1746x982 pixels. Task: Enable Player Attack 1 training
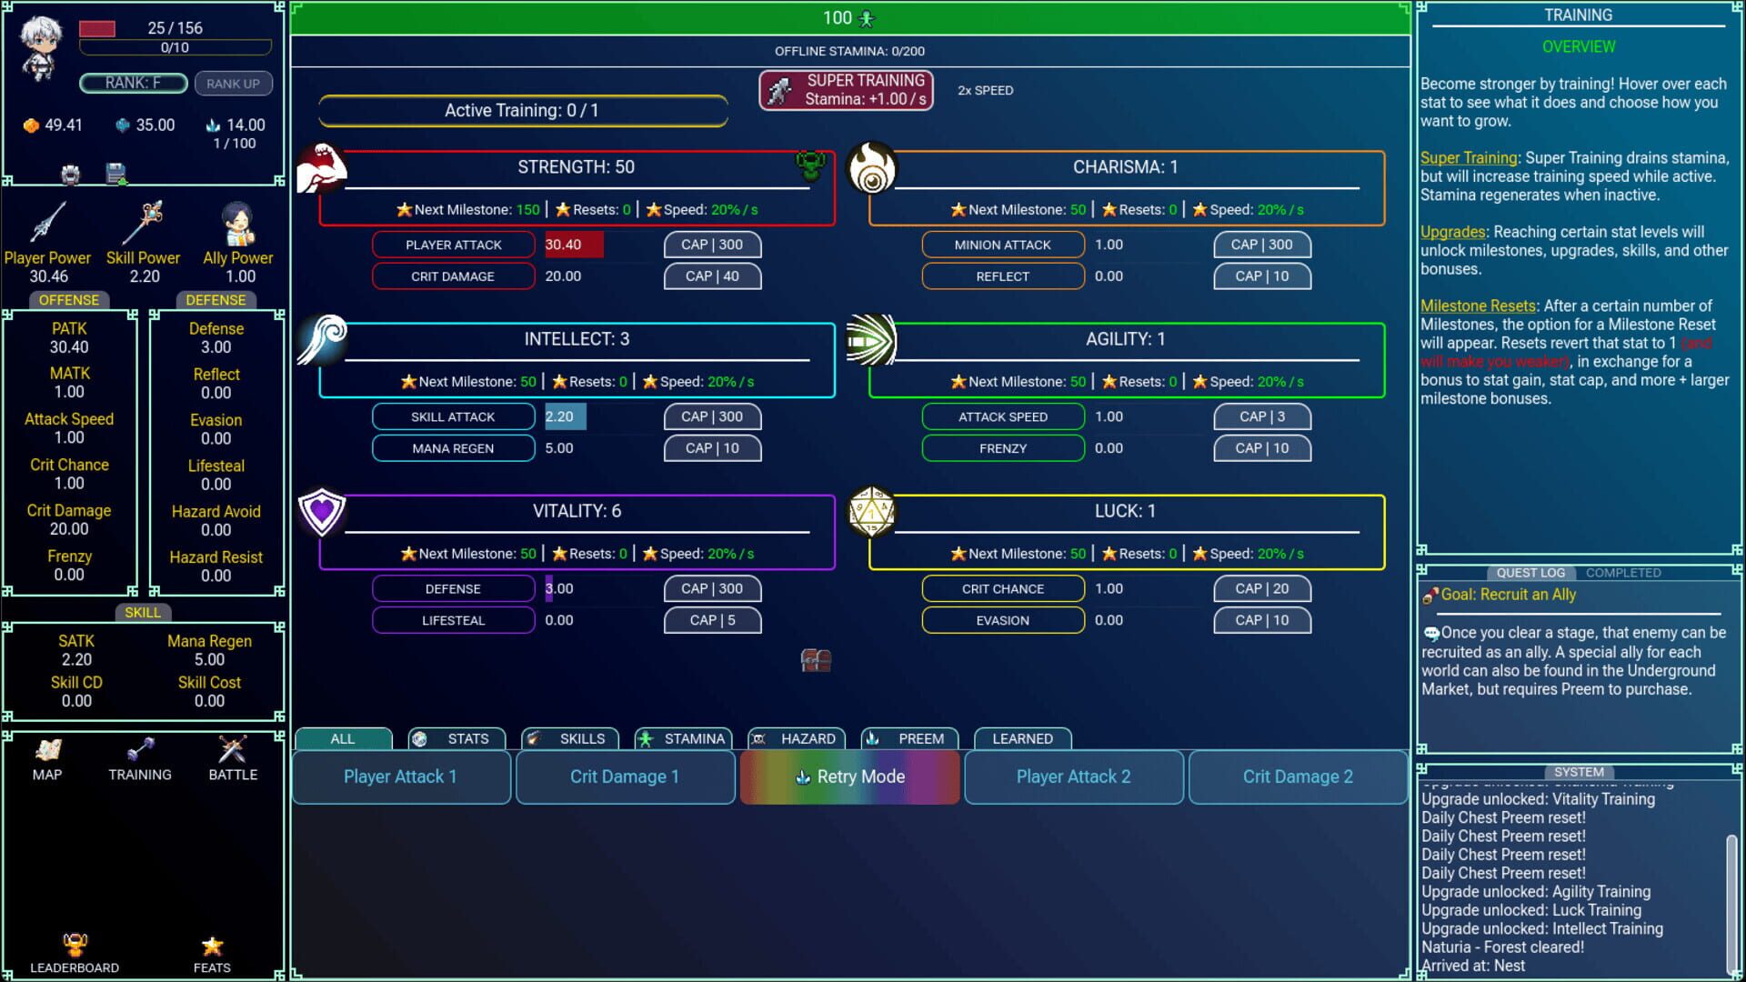(400, 777)
